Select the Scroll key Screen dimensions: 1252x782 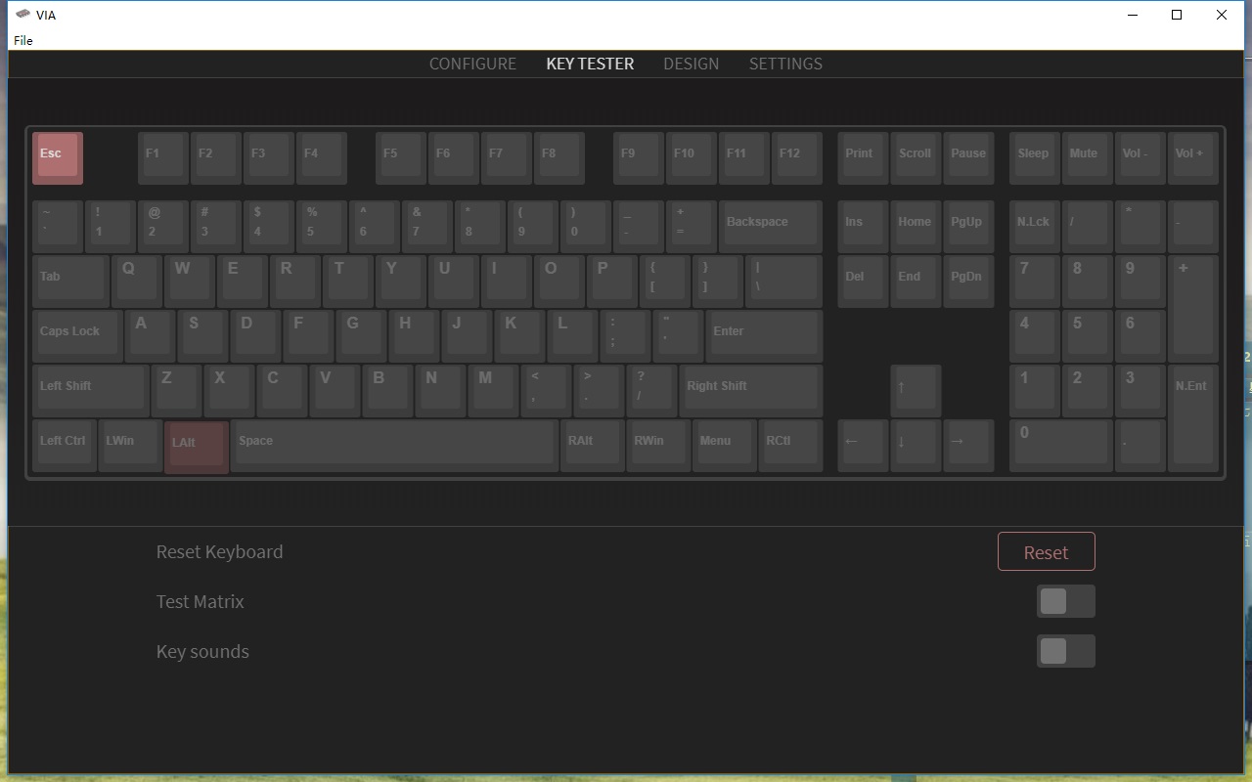pyautogui.click(x=916, y=158)
